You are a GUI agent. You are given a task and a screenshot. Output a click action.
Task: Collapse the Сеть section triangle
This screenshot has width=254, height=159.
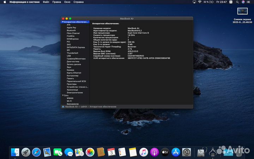[63, 95]
